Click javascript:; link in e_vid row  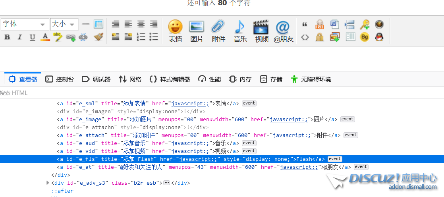(190, 151)
